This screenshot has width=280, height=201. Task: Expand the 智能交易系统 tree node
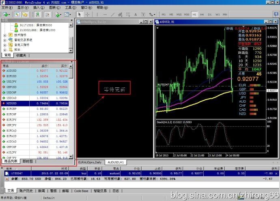(x=5, y=40)
